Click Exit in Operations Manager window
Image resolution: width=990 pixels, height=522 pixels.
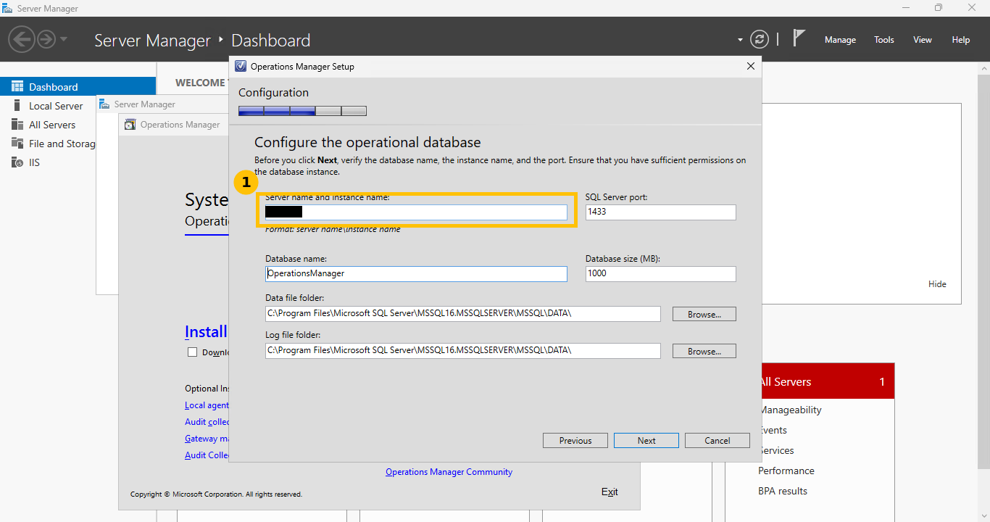[x=610, y=492]
